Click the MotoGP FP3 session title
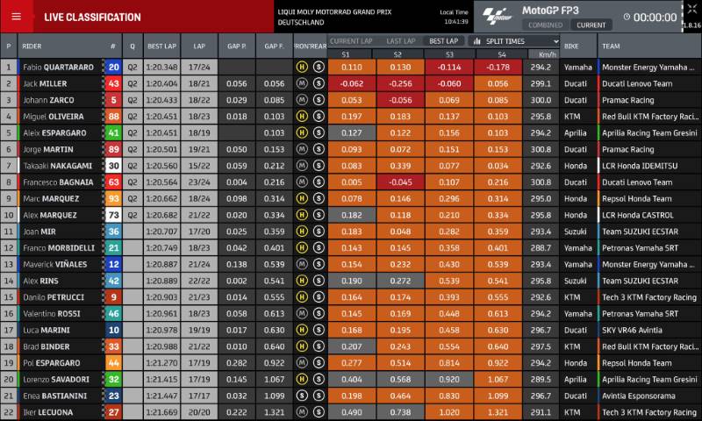This screenshot has width=702, height=421. click(550, 11)
